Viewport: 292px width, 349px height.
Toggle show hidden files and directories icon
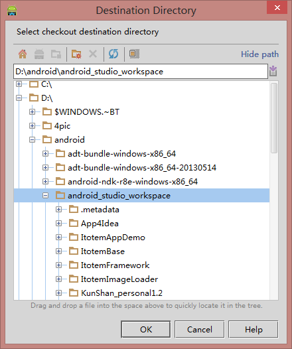click(x=134, y=54)
